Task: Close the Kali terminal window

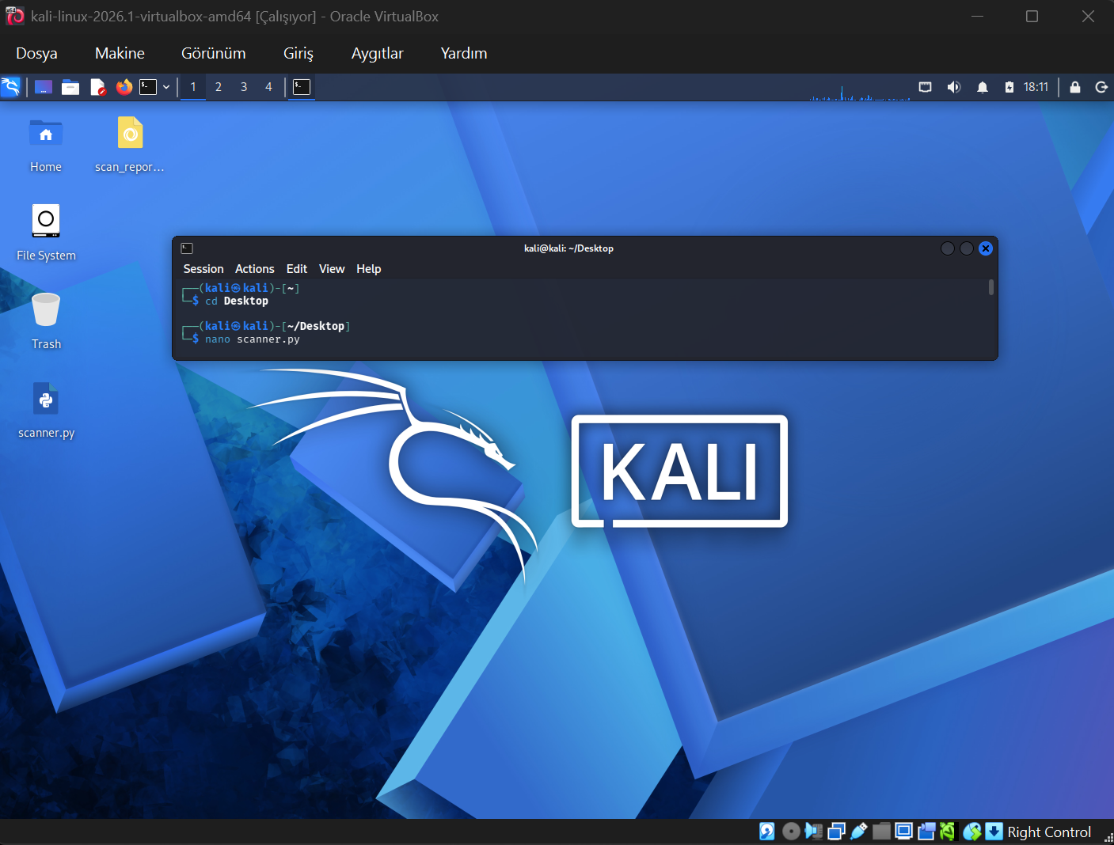Action: point(986,248)
